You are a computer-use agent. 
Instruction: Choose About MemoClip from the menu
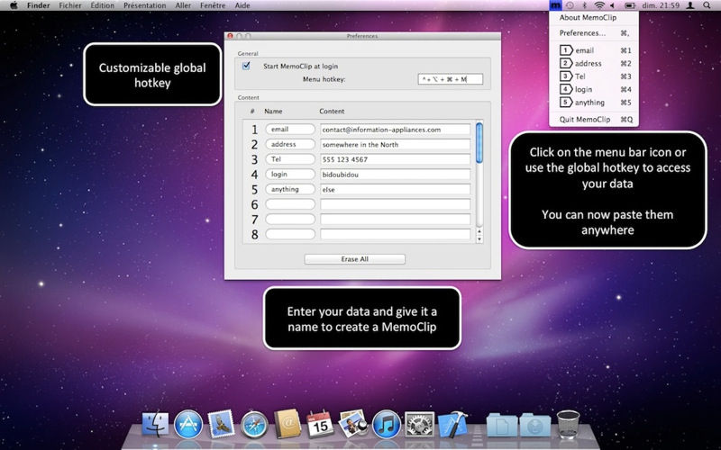(x=594, y=17)
